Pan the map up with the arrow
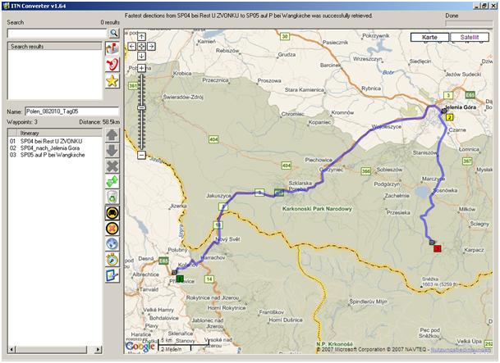Viewport: 500px width, 363px height. tap(141, 37)
